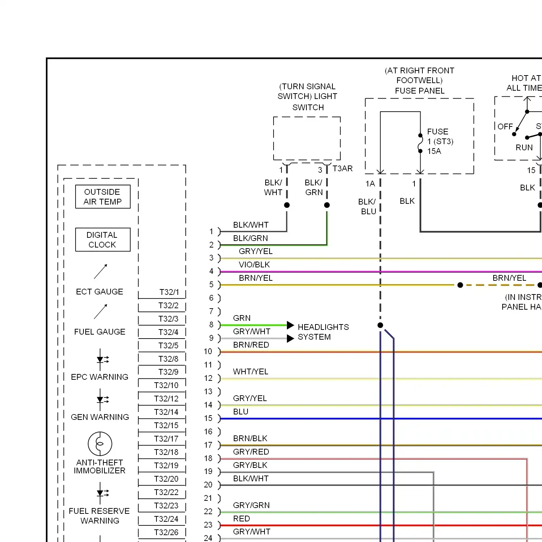Click the WHT/YEL wire label
This screenshot has width=542, height=542.
pos(251,371)
